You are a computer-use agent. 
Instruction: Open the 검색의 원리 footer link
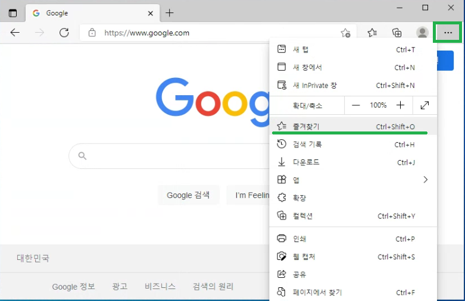point(213,286)
